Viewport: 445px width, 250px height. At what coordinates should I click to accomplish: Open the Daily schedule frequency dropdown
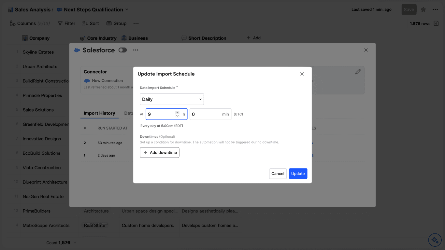(x=172, y=99)
